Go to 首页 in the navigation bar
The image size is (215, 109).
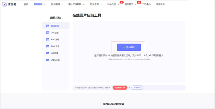tap(26, 4)
